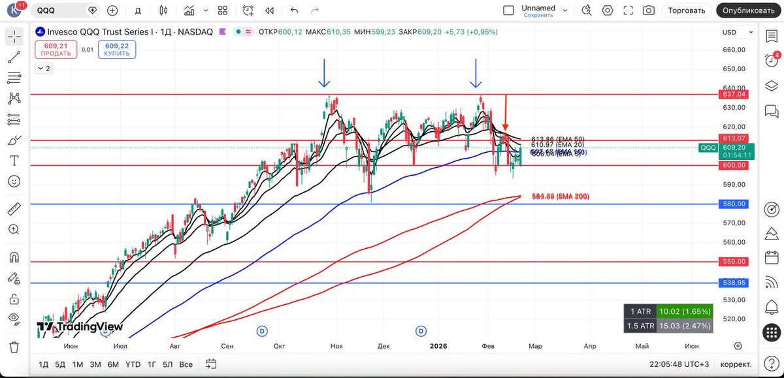
Task: Open chart settings hexagon icon
Action: (608, 10)
